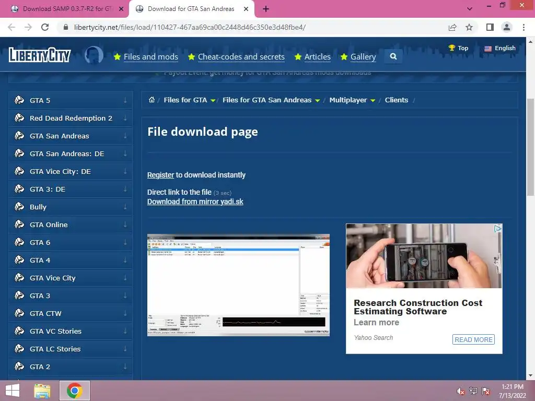
Task: Click the trophy Top icon
Action: click(x=452, y=48)
